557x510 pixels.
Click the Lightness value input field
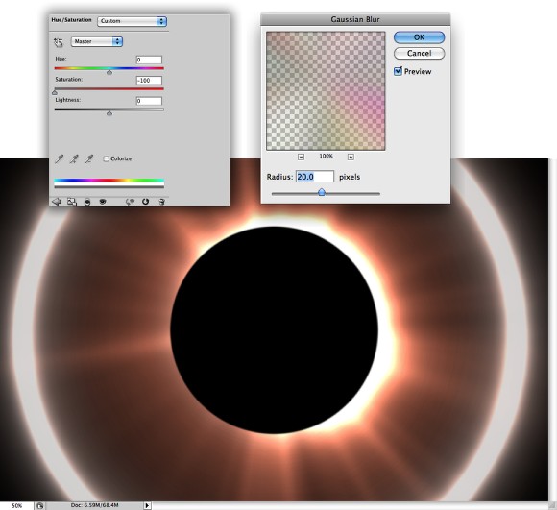click(x=149, y=101)
